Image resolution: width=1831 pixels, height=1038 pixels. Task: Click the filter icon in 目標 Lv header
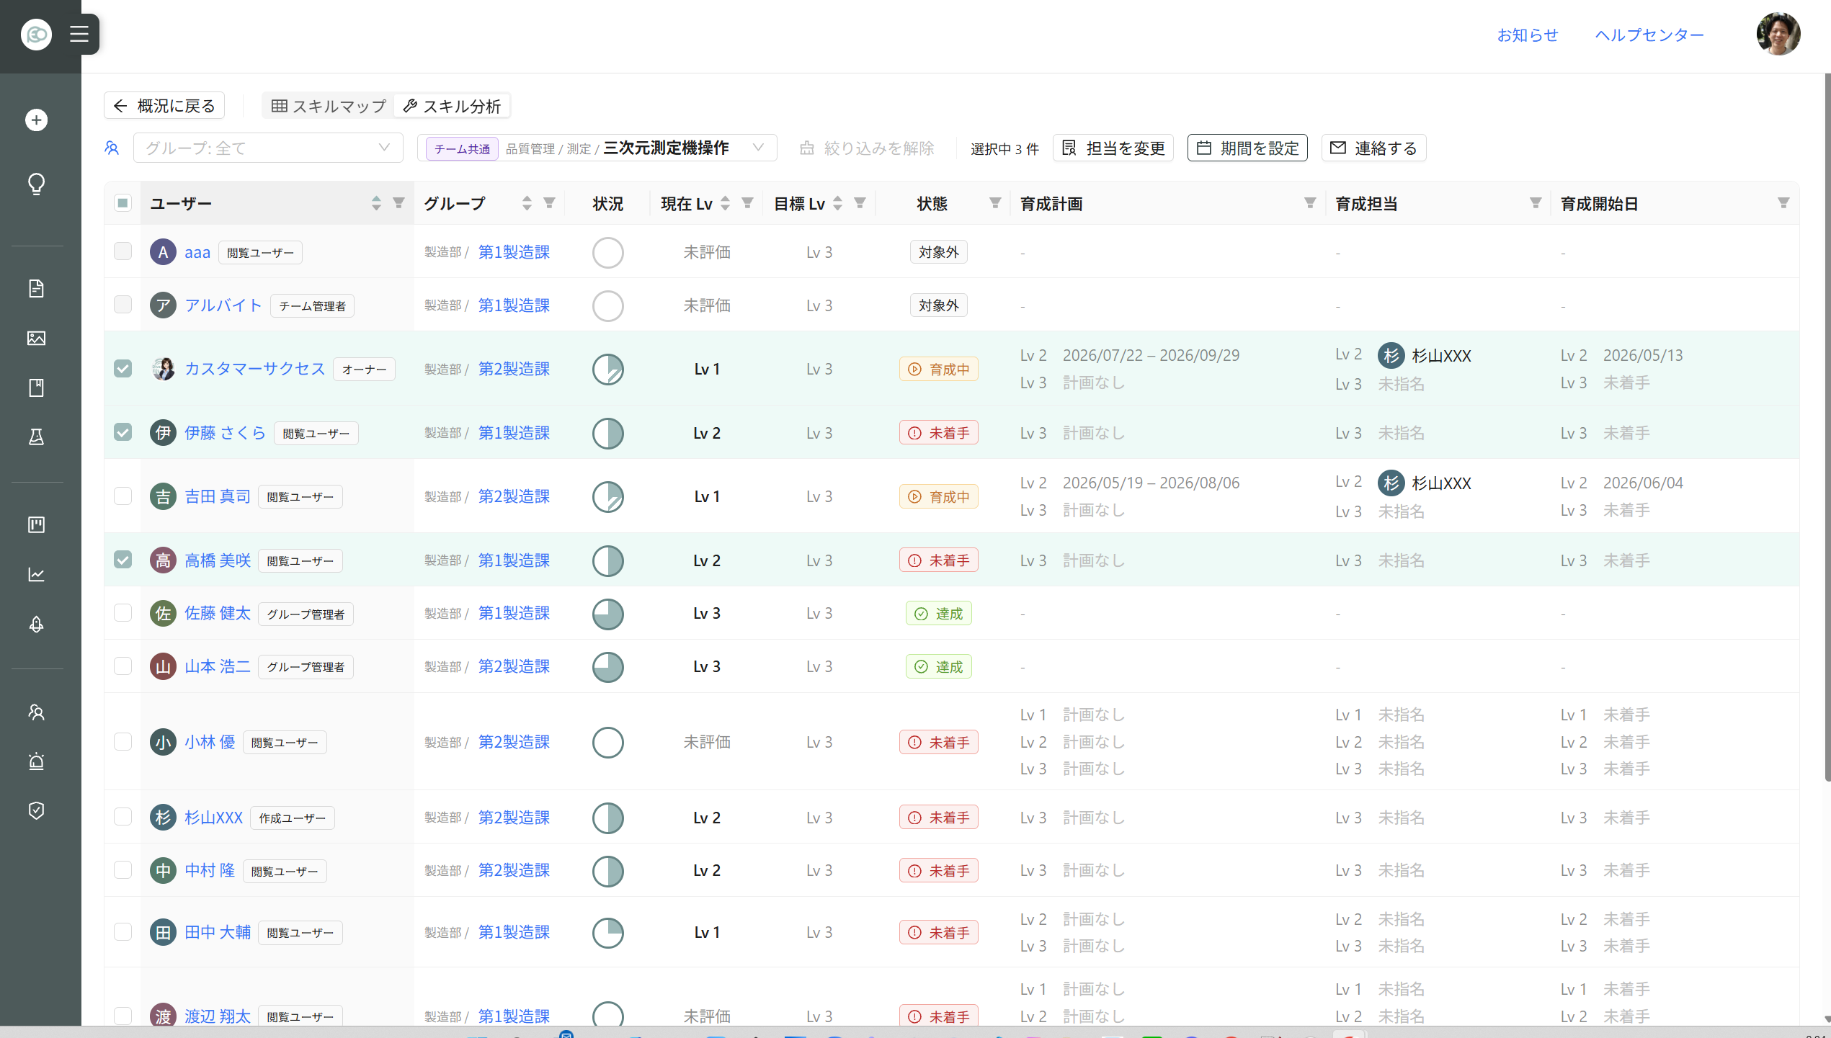(860, 203)
